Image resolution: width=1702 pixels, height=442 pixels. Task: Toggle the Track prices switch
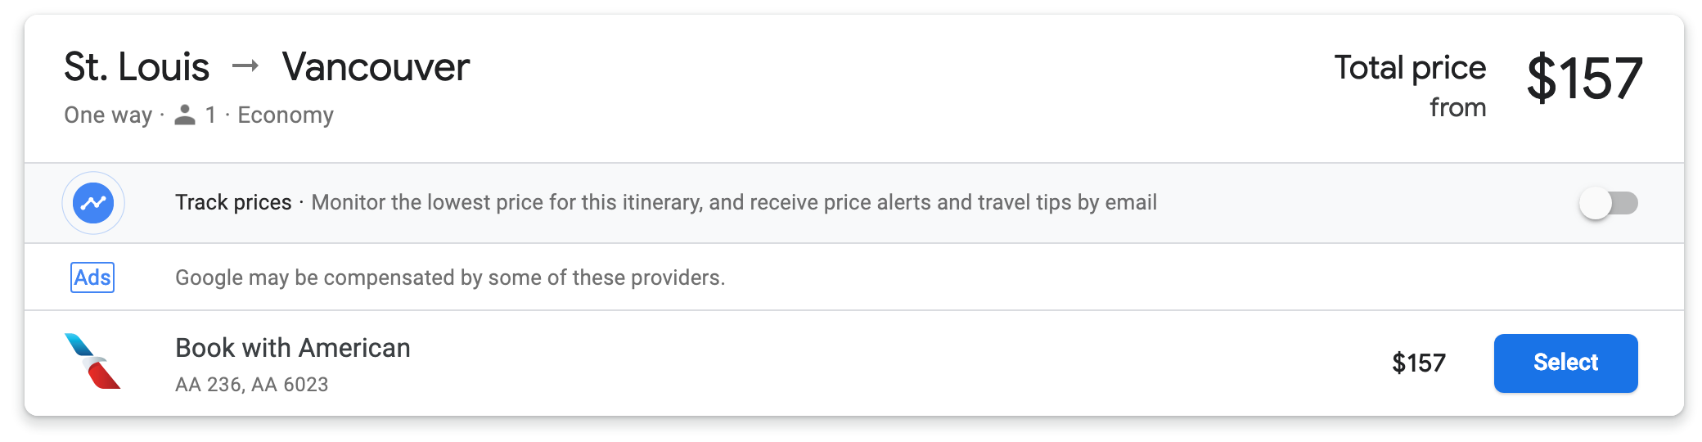click(x=1608, y=203)
